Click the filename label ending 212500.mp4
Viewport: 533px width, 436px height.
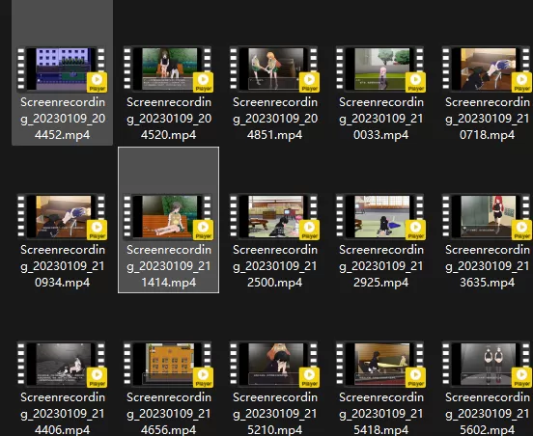pyautogui.click(x=274, y=266)
